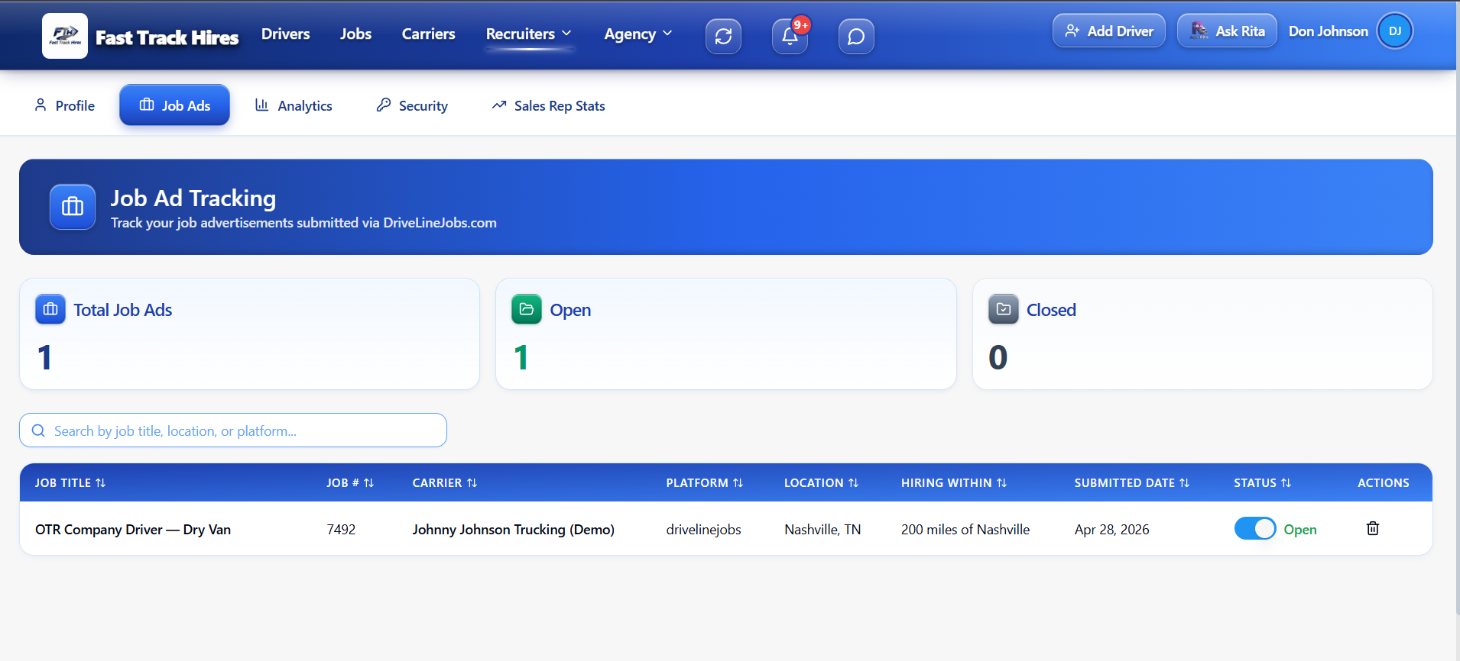The width and height of the screenshot is (1460, 661).
Task: Open the Security tab
Action: click(412, 105)
